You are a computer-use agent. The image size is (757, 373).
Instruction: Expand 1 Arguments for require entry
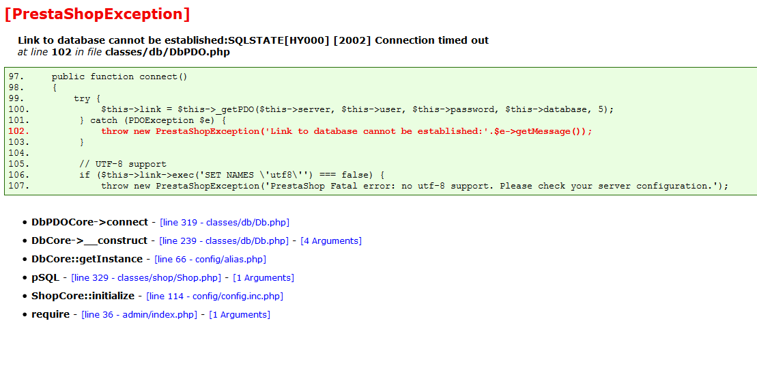pyautogui.click(x=240, y=314)
